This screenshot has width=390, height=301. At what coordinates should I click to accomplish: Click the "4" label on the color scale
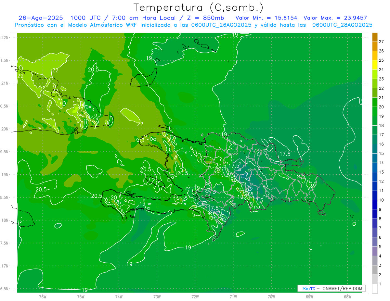click(380, 256)
